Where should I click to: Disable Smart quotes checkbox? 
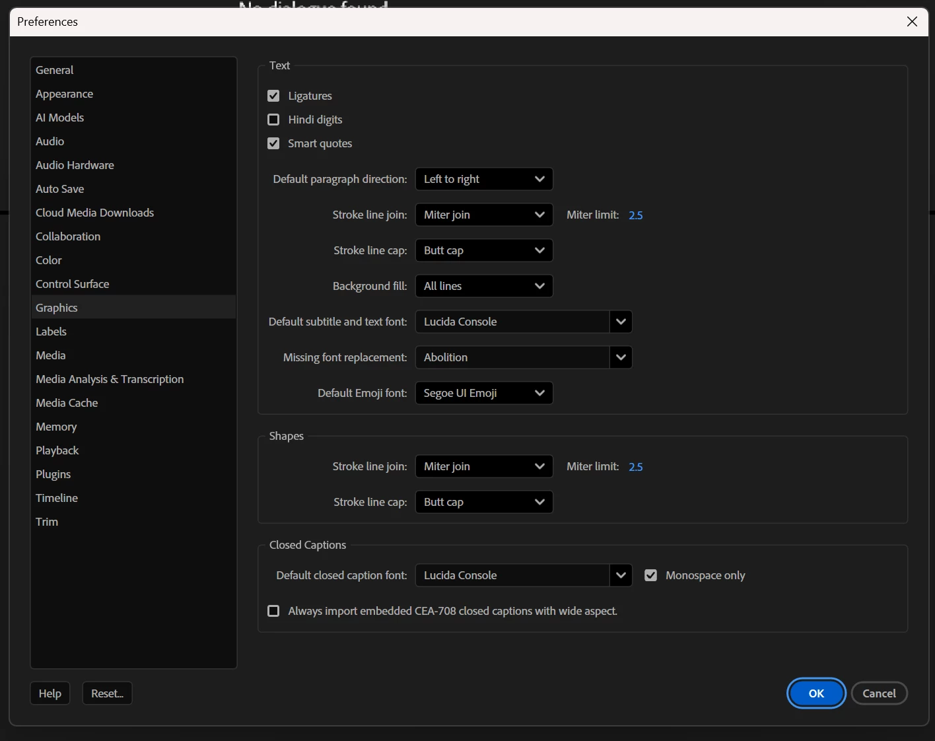point(273,143)
